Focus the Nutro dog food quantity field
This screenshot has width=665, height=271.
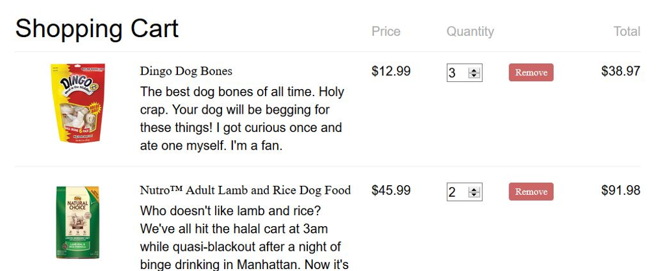point(457,192)
